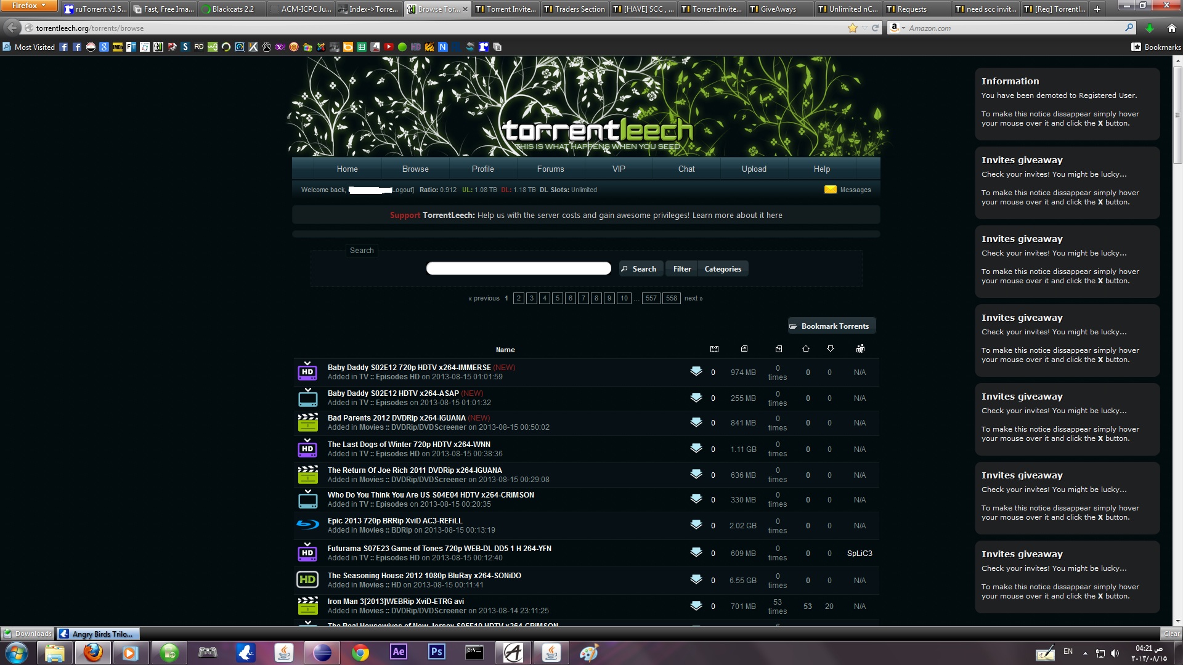Sort by comments column icon
The image size is (1183, 665).
click(714, 349)
